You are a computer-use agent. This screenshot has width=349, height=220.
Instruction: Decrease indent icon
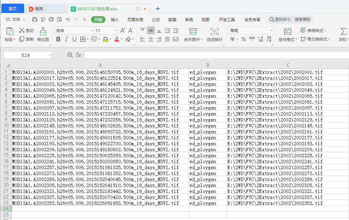167,31
